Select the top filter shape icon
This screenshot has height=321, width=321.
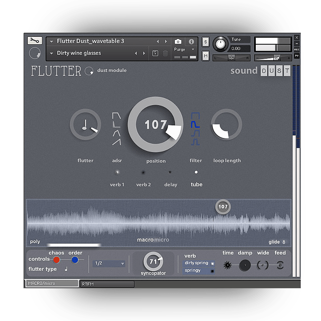coord(195,116)
